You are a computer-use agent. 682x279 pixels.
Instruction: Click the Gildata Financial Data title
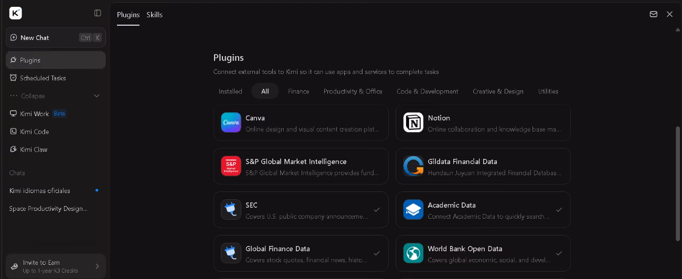click(x=462, y=162)
